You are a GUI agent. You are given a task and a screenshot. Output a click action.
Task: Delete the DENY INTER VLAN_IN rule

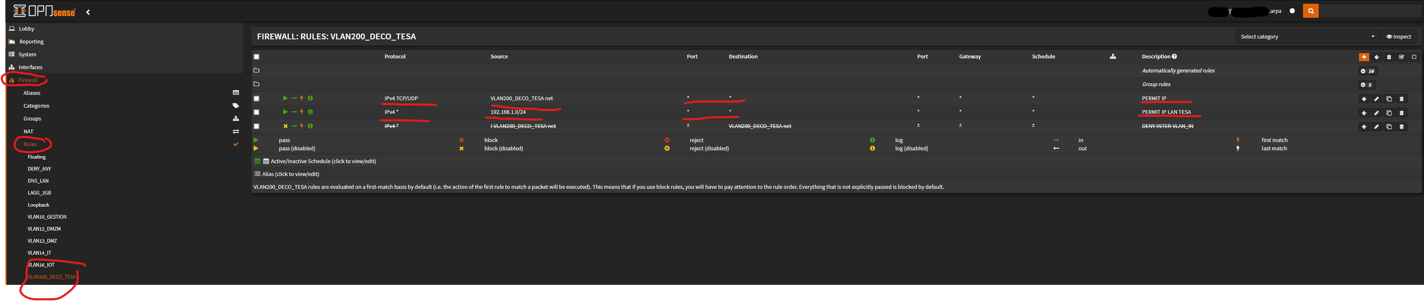pyautogui.click(x=1401, y=126)
